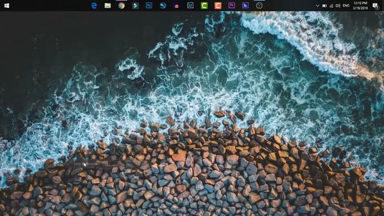
Task: Change input language from ENG indicator
Action: [x=346, y=5]
